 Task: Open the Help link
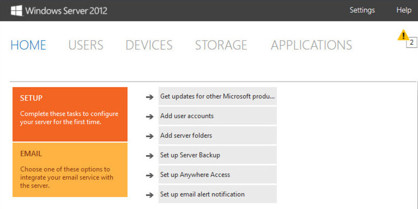404,10
